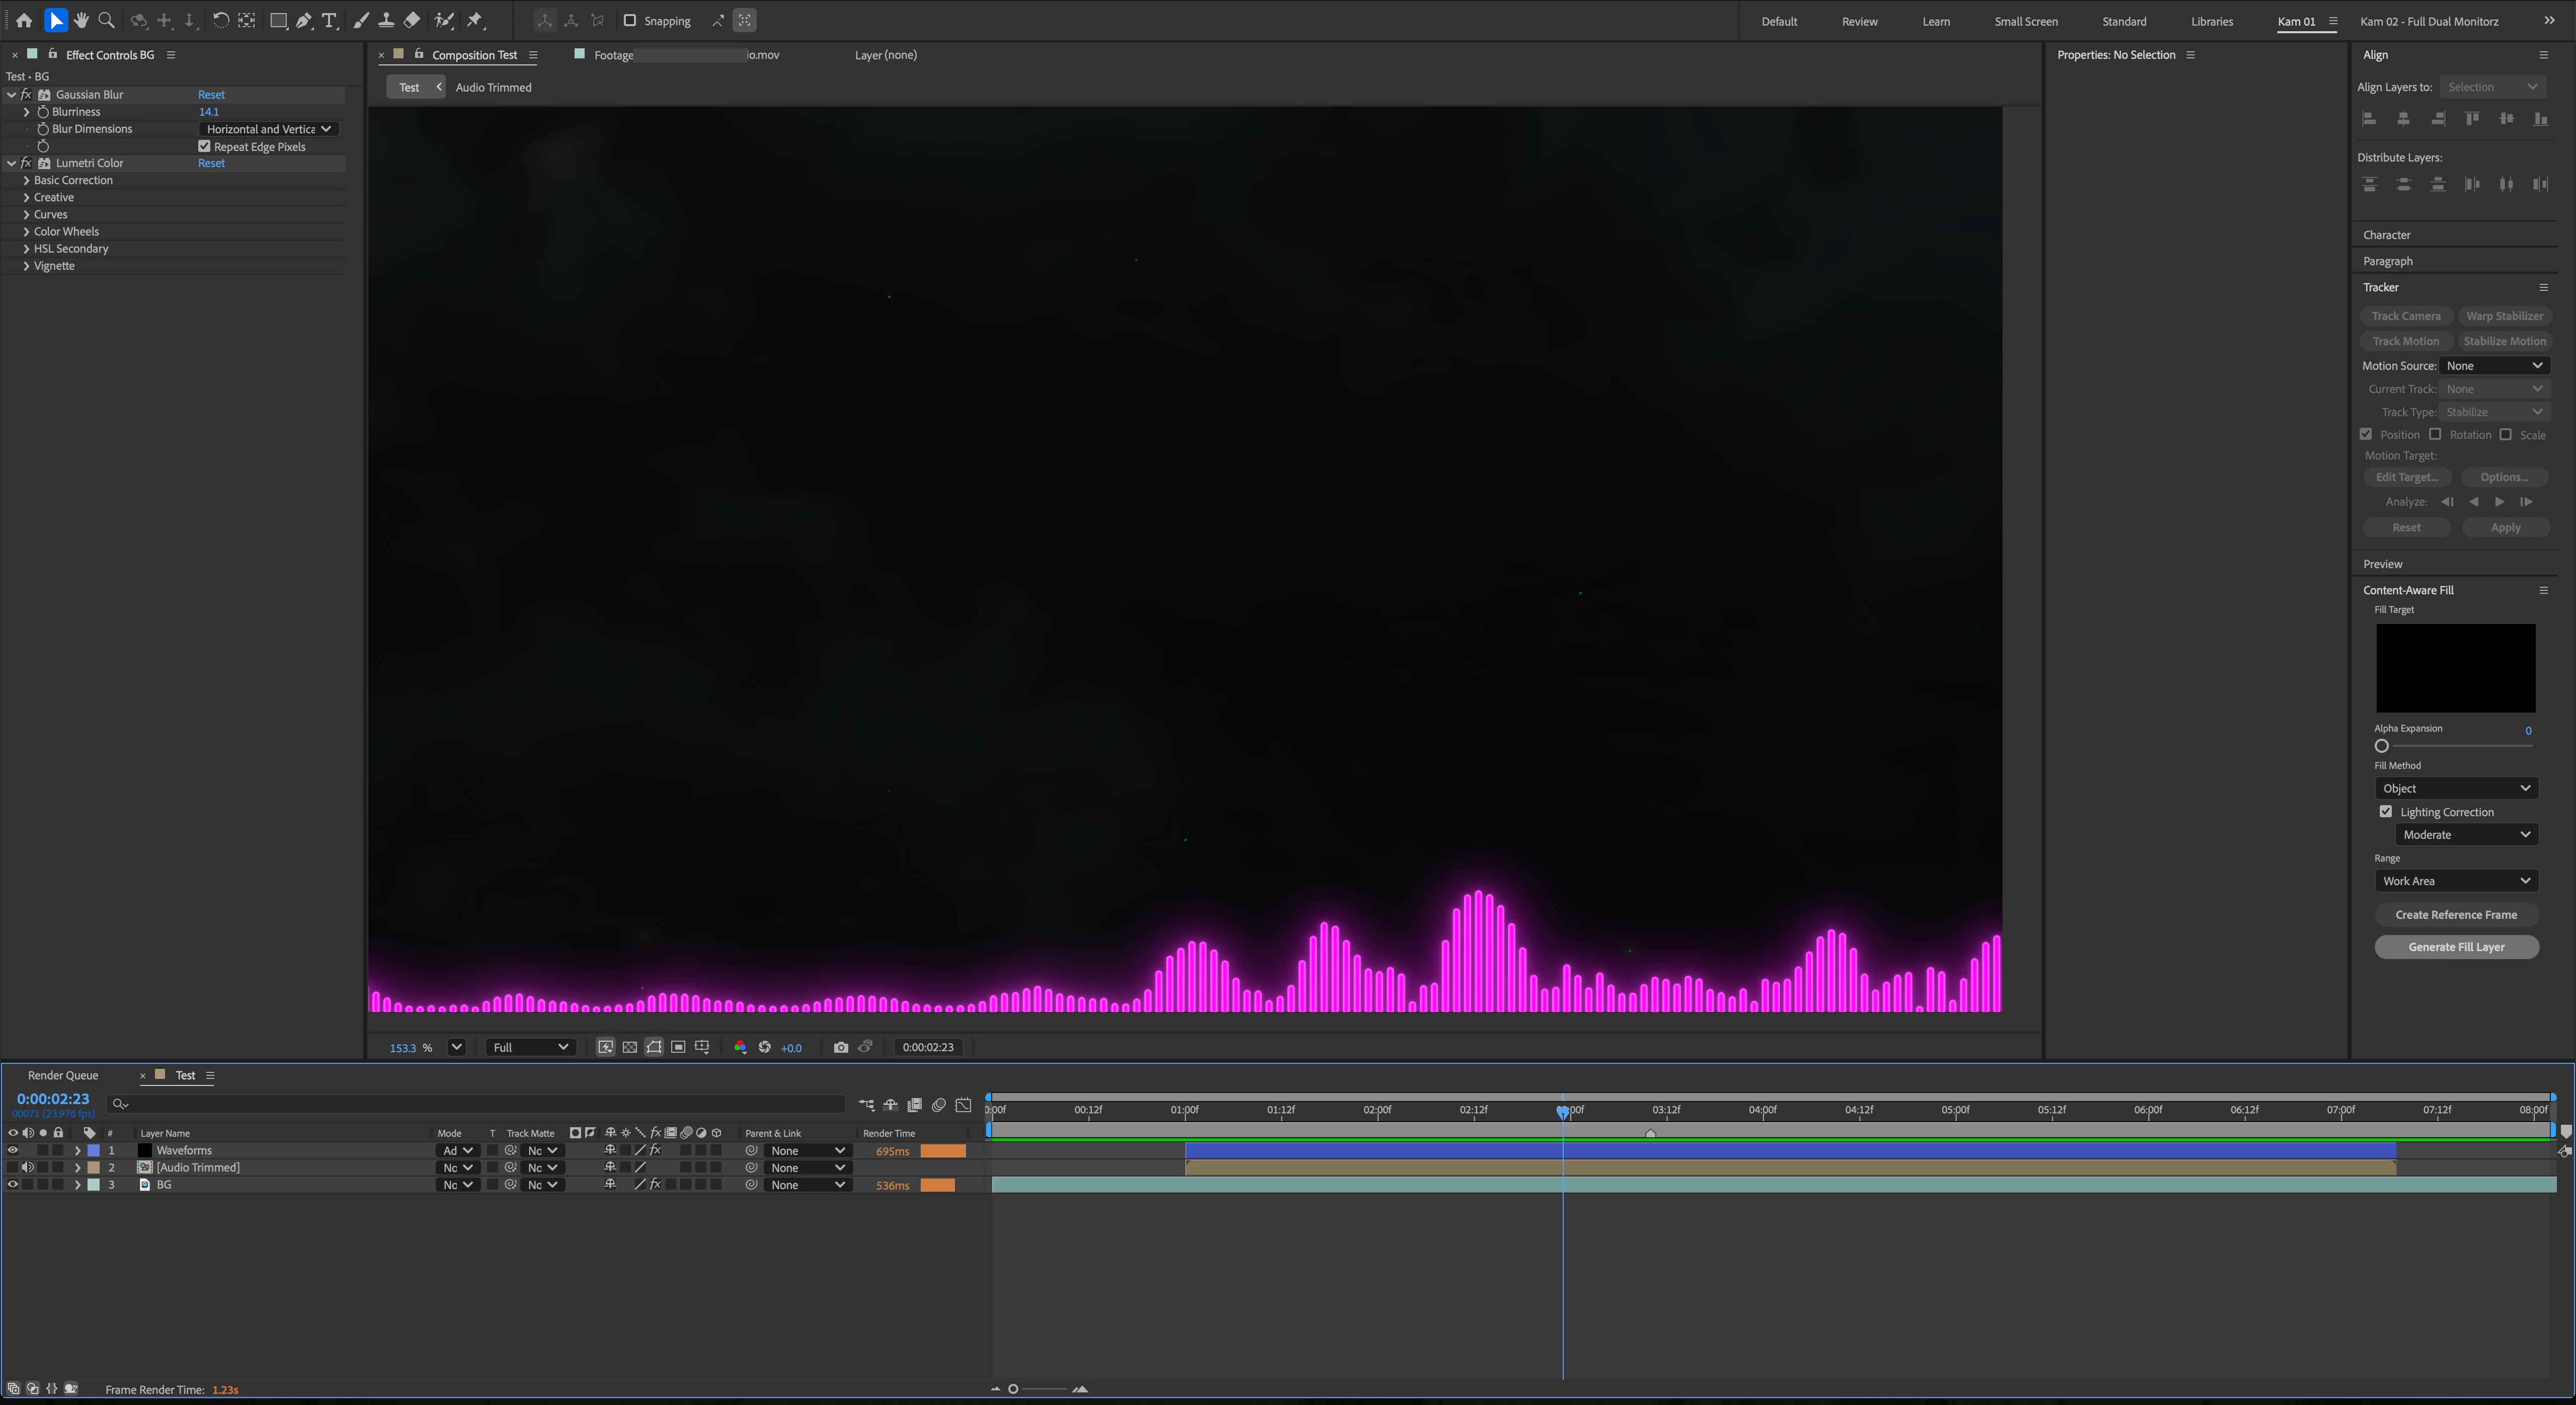Select the Rectangle shape tool
Viewport: 2576px width, 1405px height.
pyautogui.click(x=279, y=20)
